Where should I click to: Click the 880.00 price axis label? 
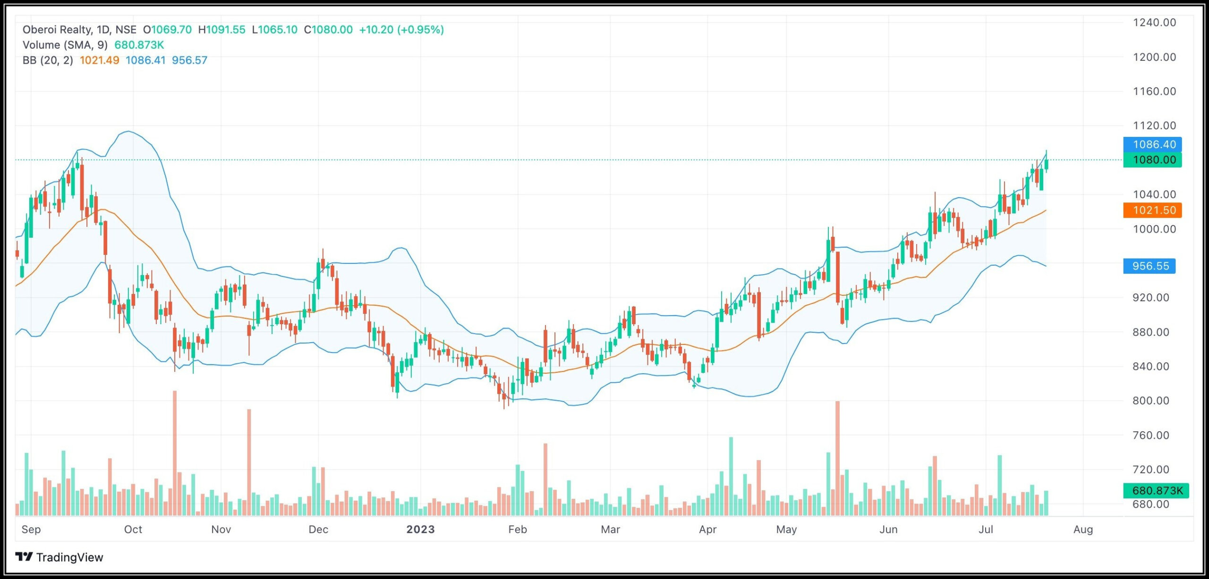[x=1151, y=332]
